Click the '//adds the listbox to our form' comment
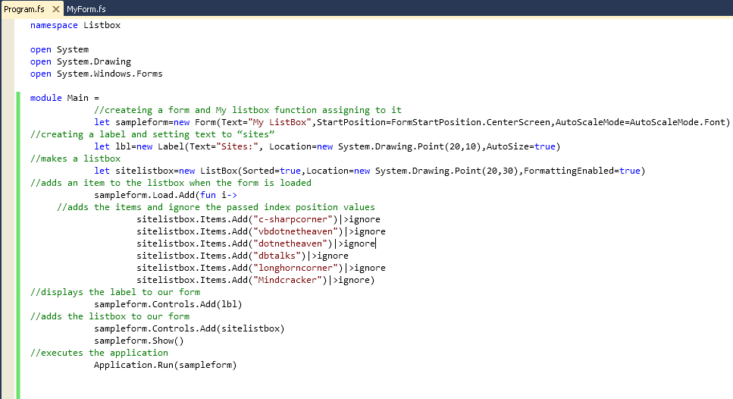Image resolution: width=733 pixels, height=399 pixels. [110, 317]
